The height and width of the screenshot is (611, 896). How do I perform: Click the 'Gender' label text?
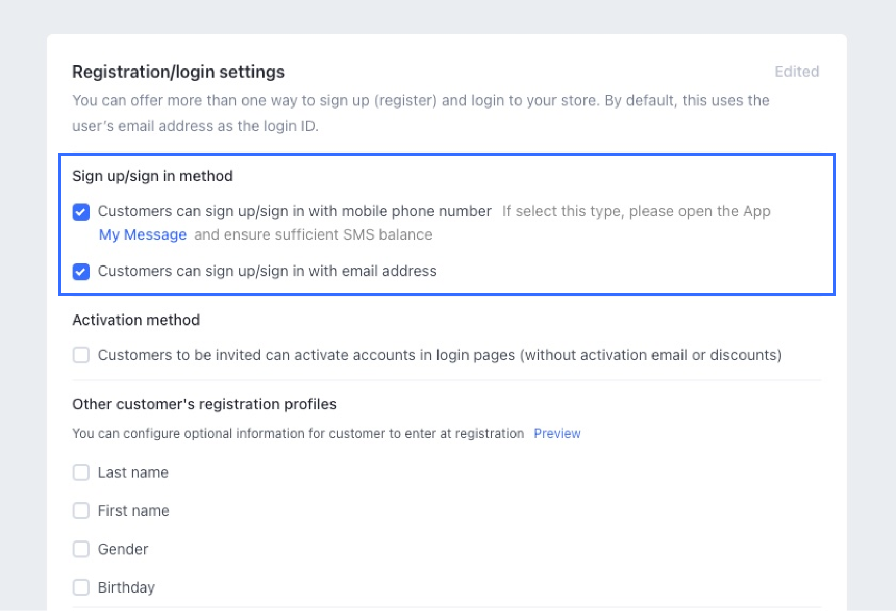coord(123,549)
